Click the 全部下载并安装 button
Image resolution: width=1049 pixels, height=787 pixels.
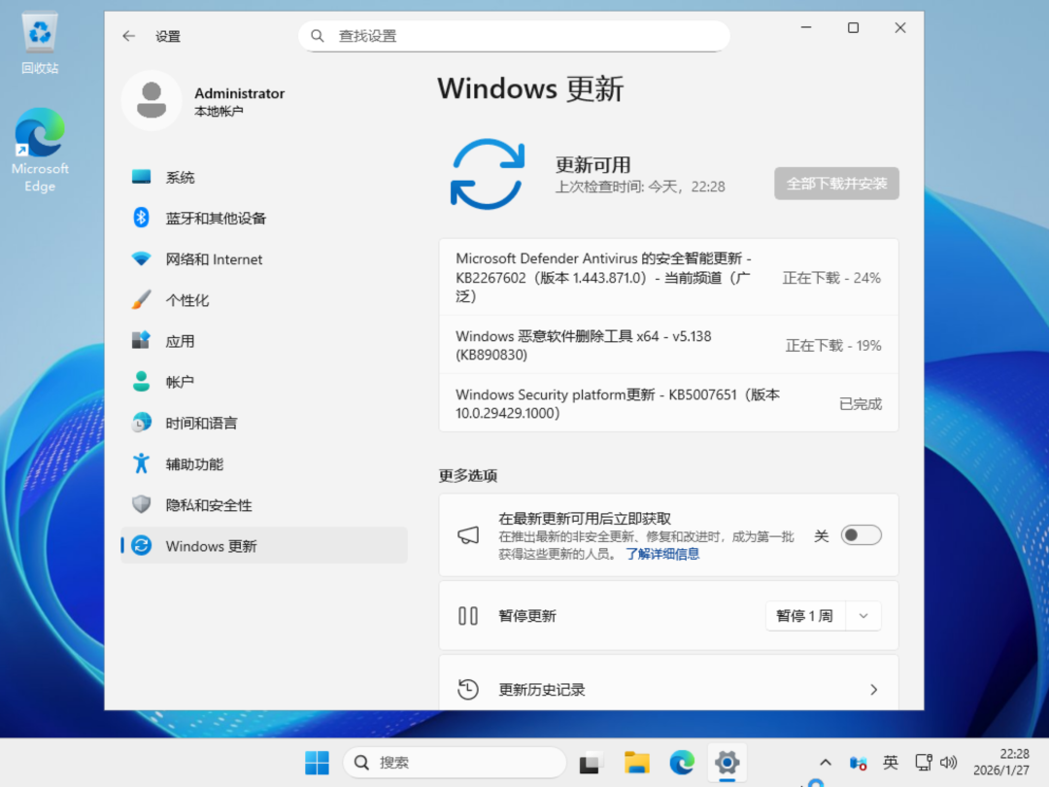coord(836,184)
